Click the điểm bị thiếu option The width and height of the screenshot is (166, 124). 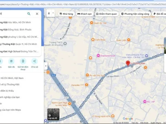7,91
